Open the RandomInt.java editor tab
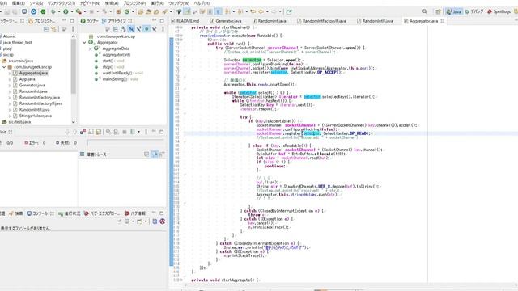 (x=269, y=21)
